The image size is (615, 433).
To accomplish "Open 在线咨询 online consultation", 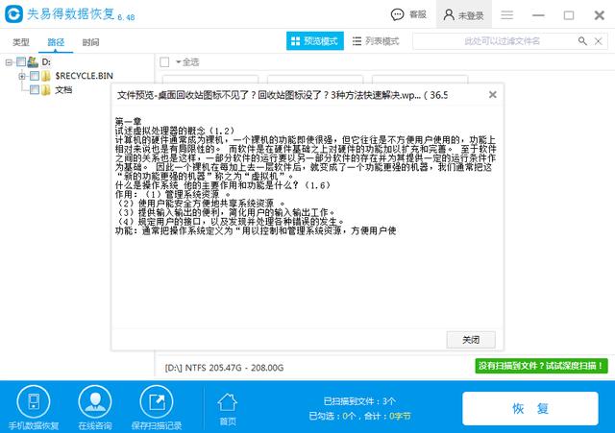I will pos(95,407).
